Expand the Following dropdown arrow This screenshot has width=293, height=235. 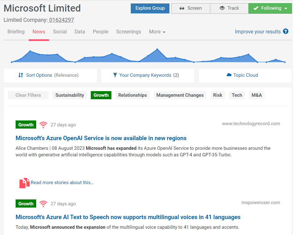286,8
